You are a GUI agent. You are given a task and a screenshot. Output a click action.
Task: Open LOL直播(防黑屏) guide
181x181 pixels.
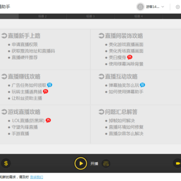(28, 121)
